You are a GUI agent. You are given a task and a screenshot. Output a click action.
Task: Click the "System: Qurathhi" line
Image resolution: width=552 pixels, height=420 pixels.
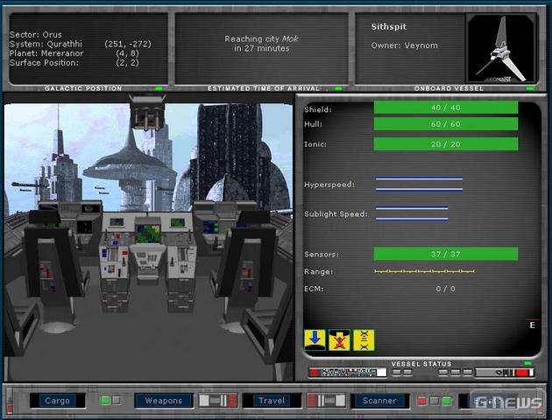46,44
